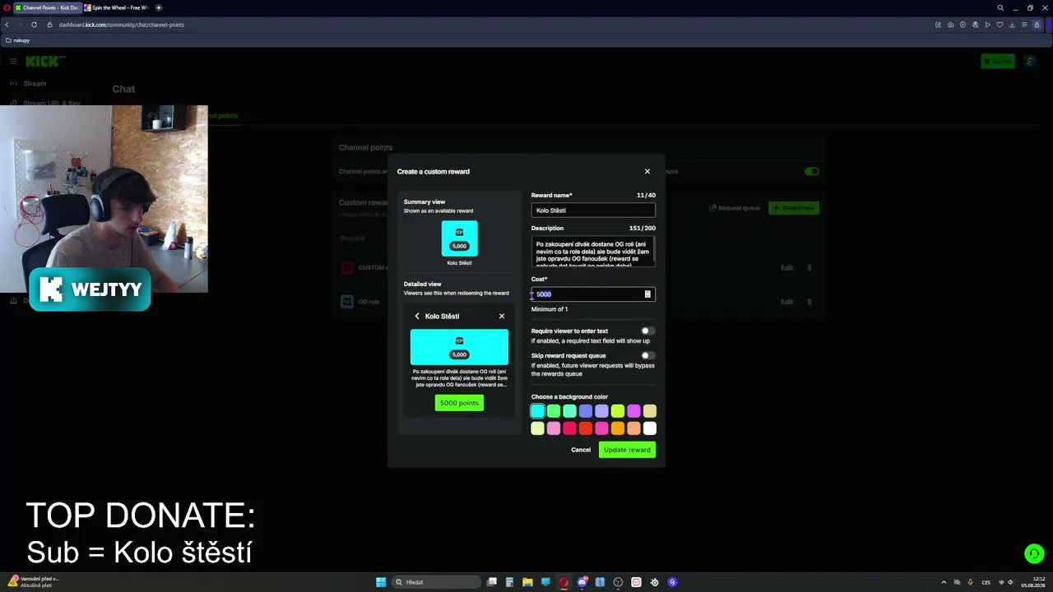Open browser downloads icon
The height and width of the screenshot is (592, 1053).
1012,25
